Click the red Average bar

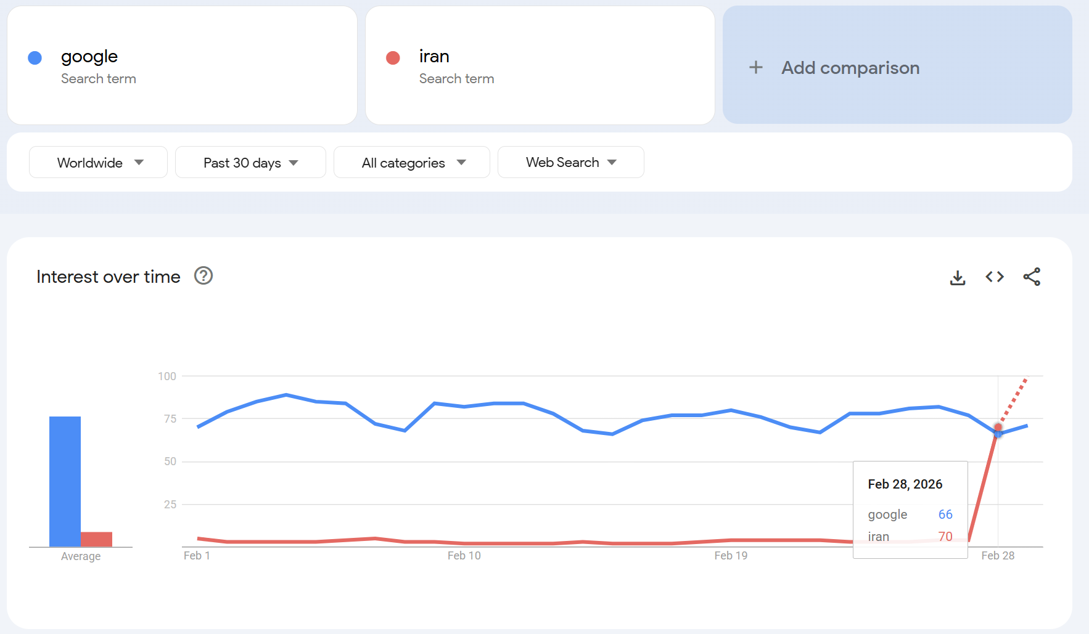tap(97, 539)
